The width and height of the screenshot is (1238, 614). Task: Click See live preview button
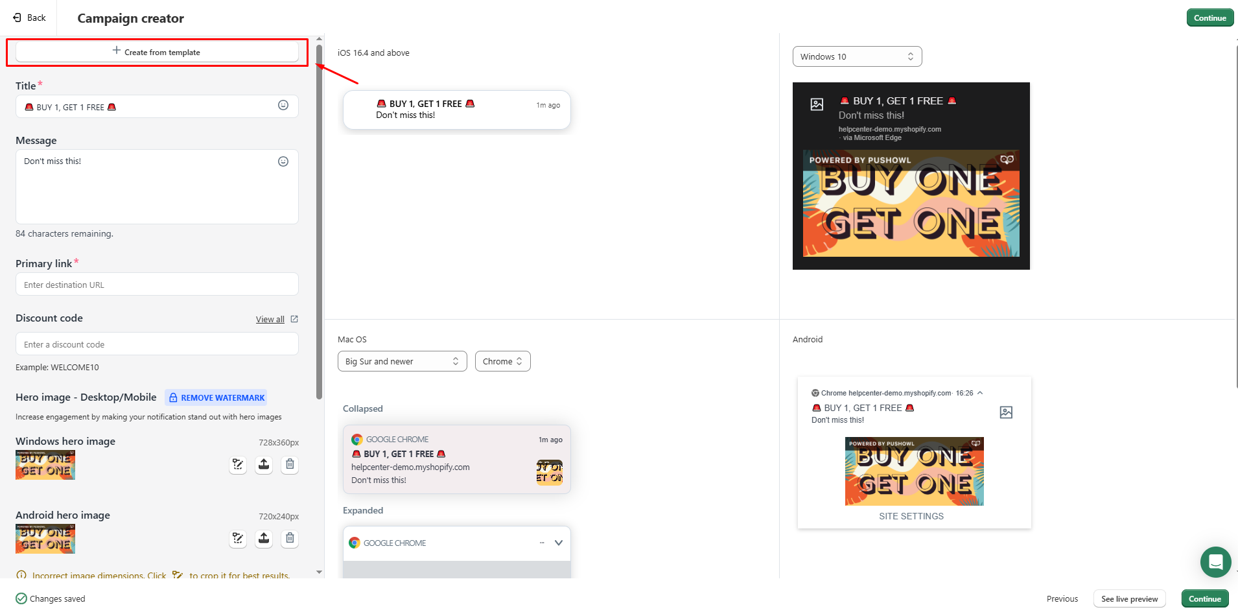(1129, 598)
